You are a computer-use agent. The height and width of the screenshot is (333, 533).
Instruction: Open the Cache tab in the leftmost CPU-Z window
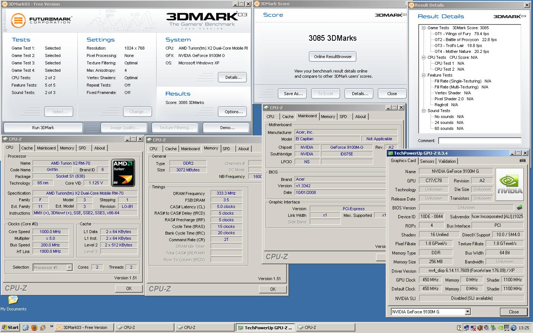tap(27, 148)
